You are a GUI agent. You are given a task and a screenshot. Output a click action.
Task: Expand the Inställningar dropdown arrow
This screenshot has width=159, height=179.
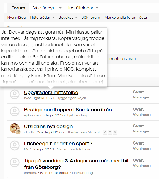click(97, 8)
